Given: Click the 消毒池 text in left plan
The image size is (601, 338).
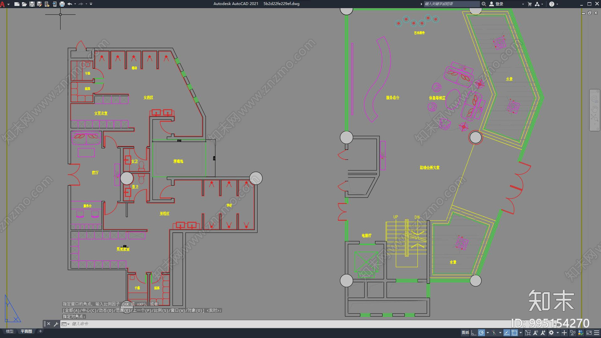Looking at the screenshot, I should click(x=178, y=161).
